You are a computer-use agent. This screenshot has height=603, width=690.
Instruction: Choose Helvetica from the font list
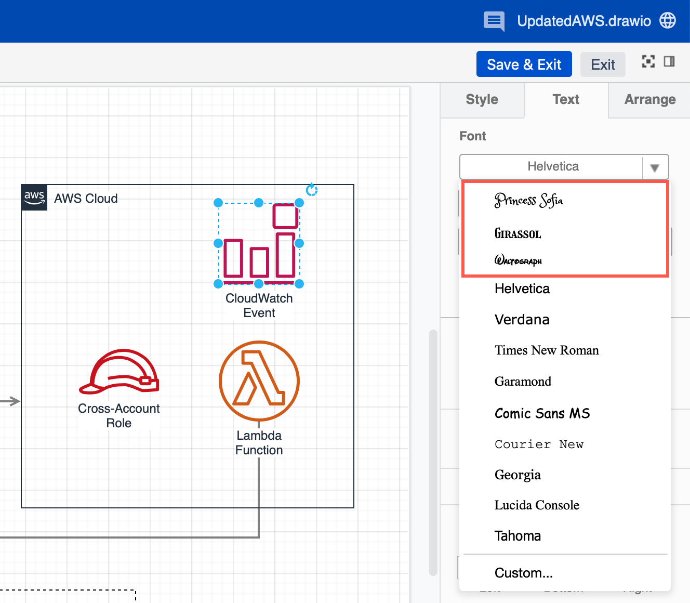pos(522,289)
